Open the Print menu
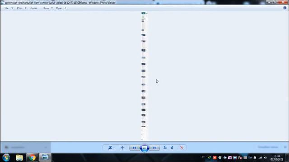289x162 pixels. point(19,8)
